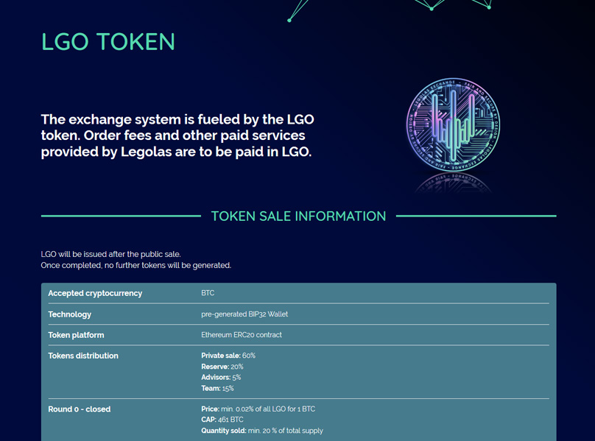Click the exchange system description paragraph
Image resolution: width=595 pixels, height=441 pixels.
[177, 135]
